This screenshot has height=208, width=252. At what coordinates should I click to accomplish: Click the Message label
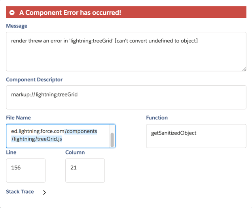pos(17,26)
